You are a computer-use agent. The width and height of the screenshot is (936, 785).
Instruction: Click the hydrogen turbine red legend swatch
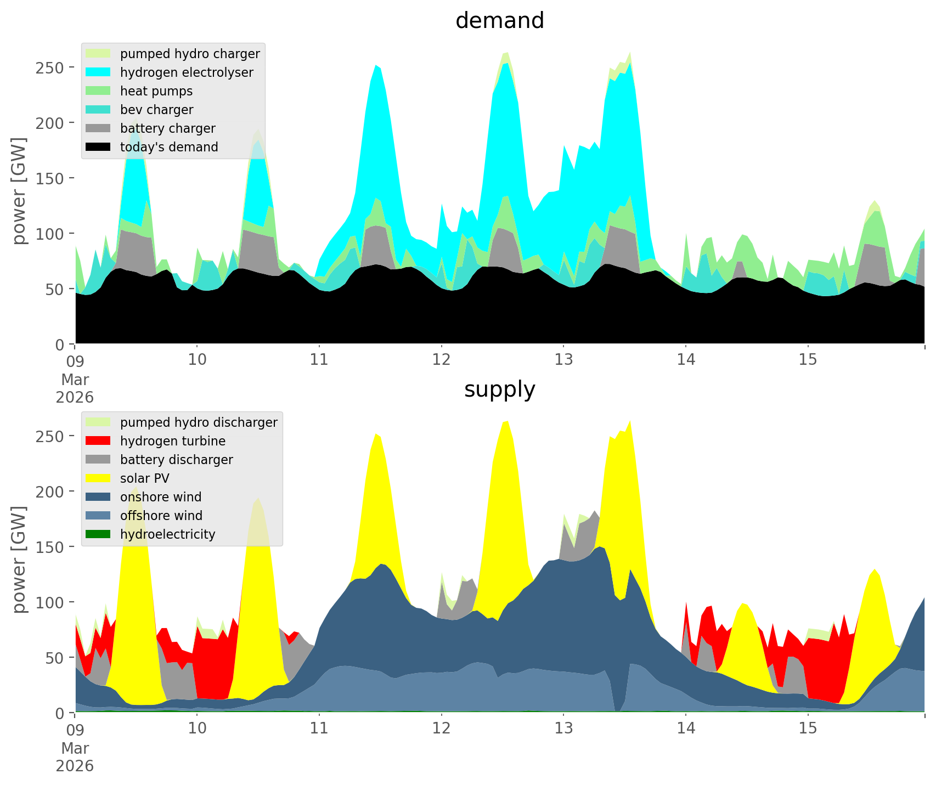[99, 441]
